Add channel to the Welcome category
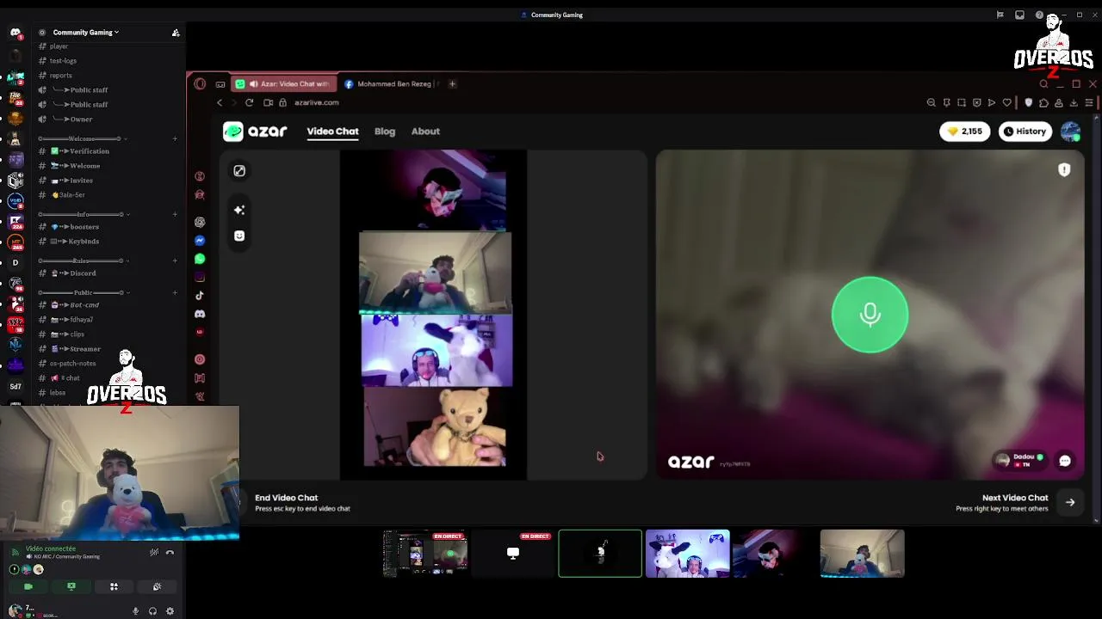1102x619 pixels. [175, 138]
